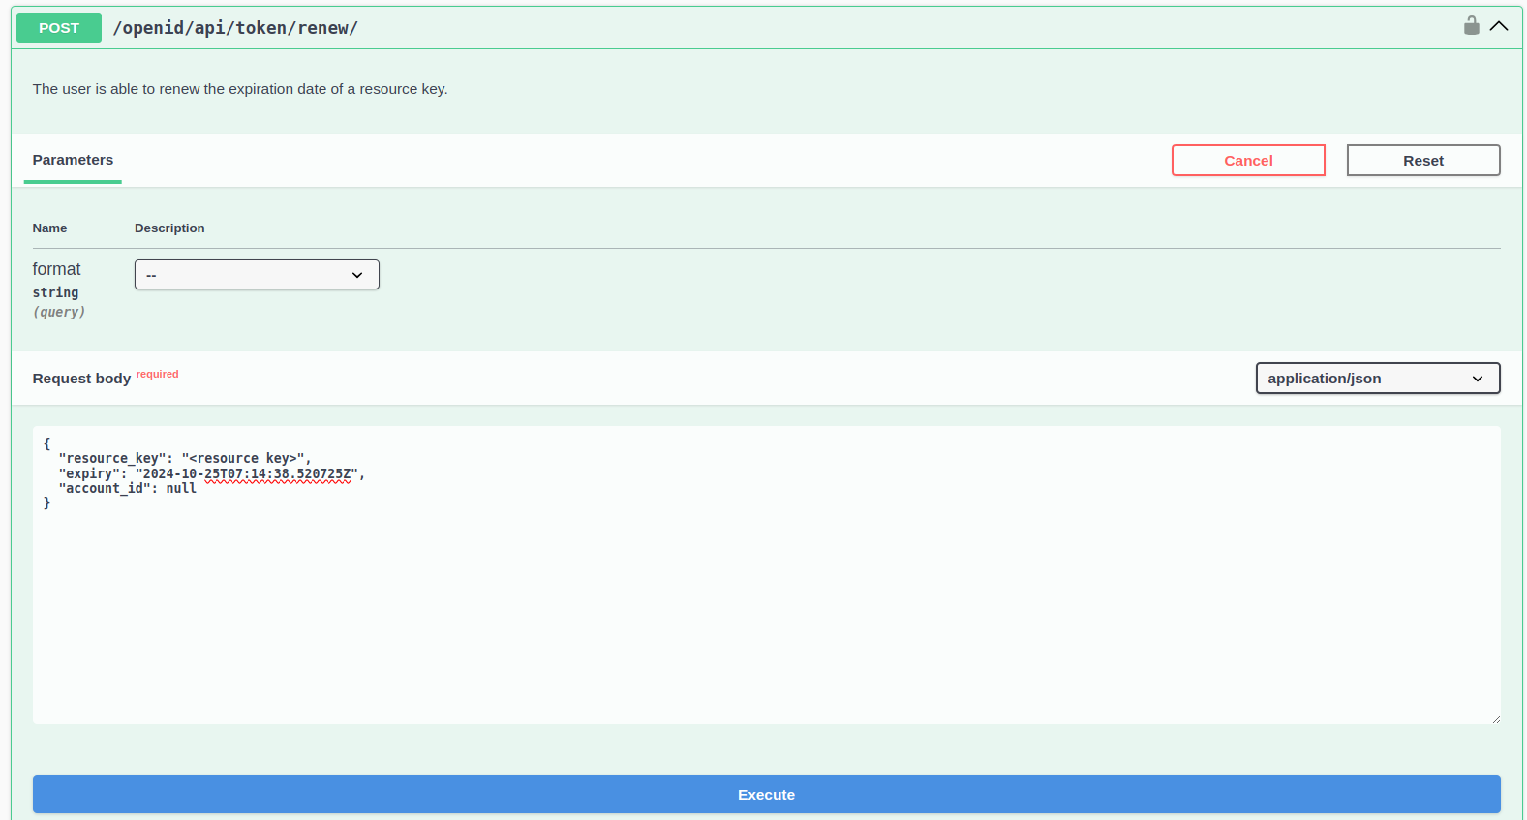Click the "string" type label under format
Screen dimensions: 1527x820
pyautogui.click(x=55, y=292)
